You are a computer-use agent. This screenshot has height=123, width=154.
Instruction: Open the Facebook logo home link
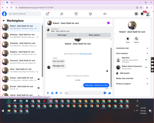click(x=4, y=14)
